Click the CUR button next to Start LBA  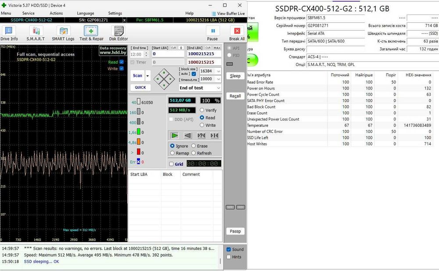(173, 48)
